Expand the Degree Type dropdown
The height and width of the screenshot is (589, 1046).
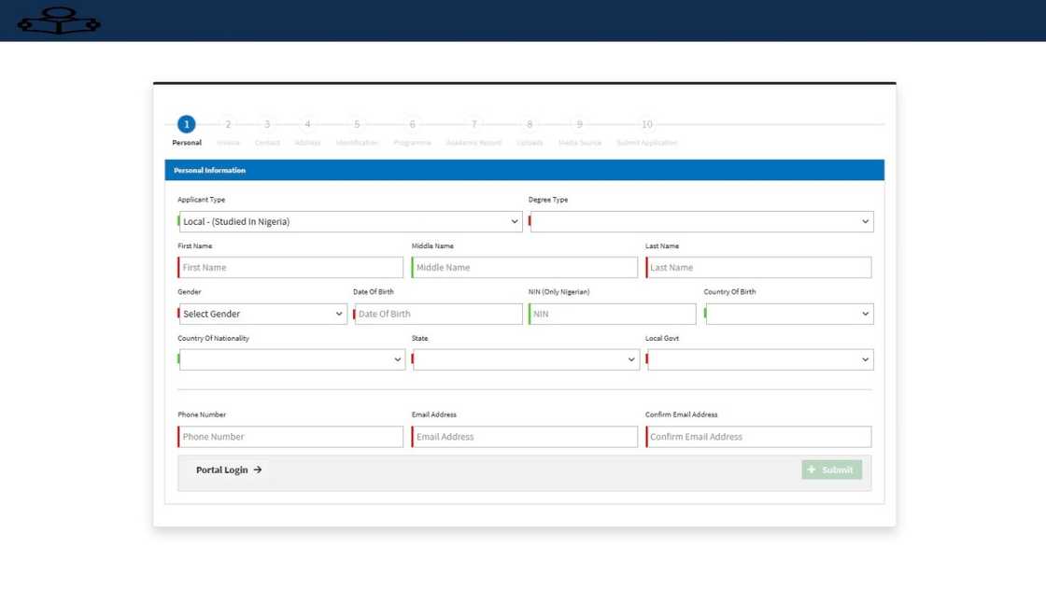(x=701, y=222)
